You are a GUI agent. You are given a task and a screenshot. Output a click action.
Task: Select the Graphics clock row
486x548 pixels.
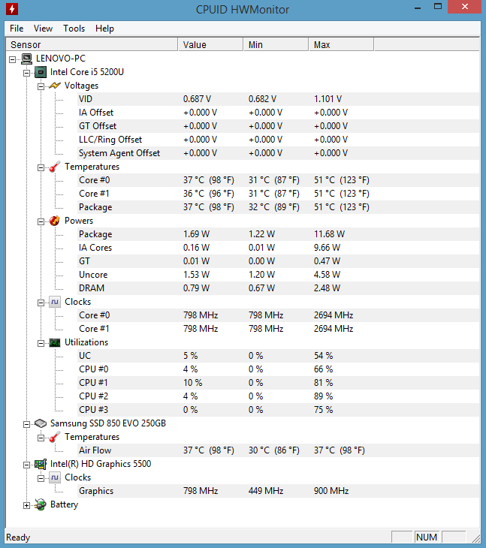coord(279,491)
